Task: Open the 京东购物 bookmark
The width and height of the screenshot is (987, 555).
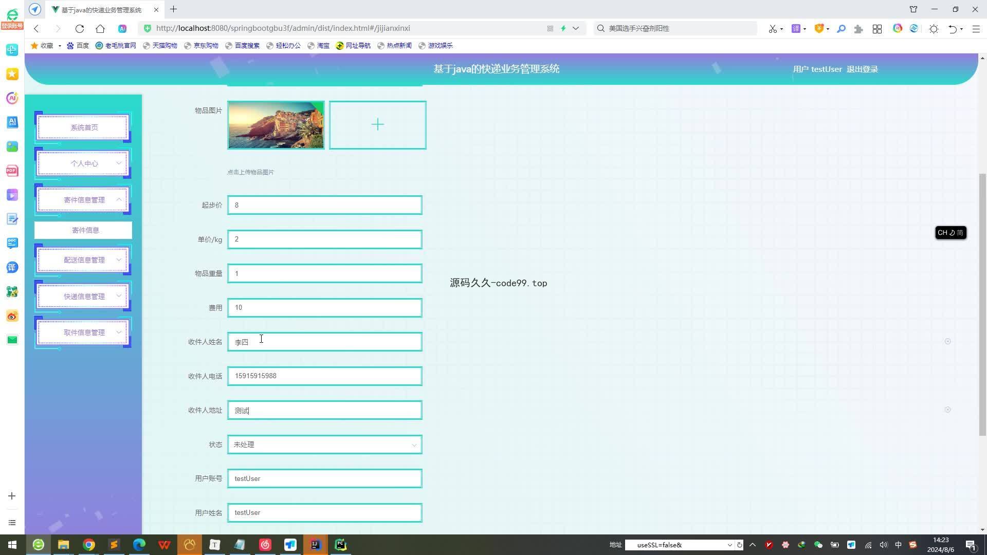Action: coord(201,46)
